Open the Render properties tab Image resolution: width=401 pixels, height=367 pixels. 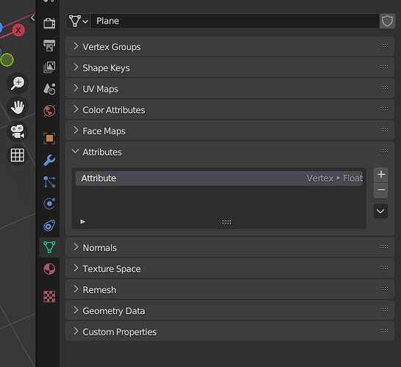[49, 23]
